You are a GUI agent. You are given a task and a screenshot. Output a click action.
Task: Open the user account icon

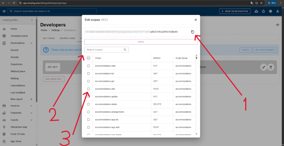(x=278, y=11)
